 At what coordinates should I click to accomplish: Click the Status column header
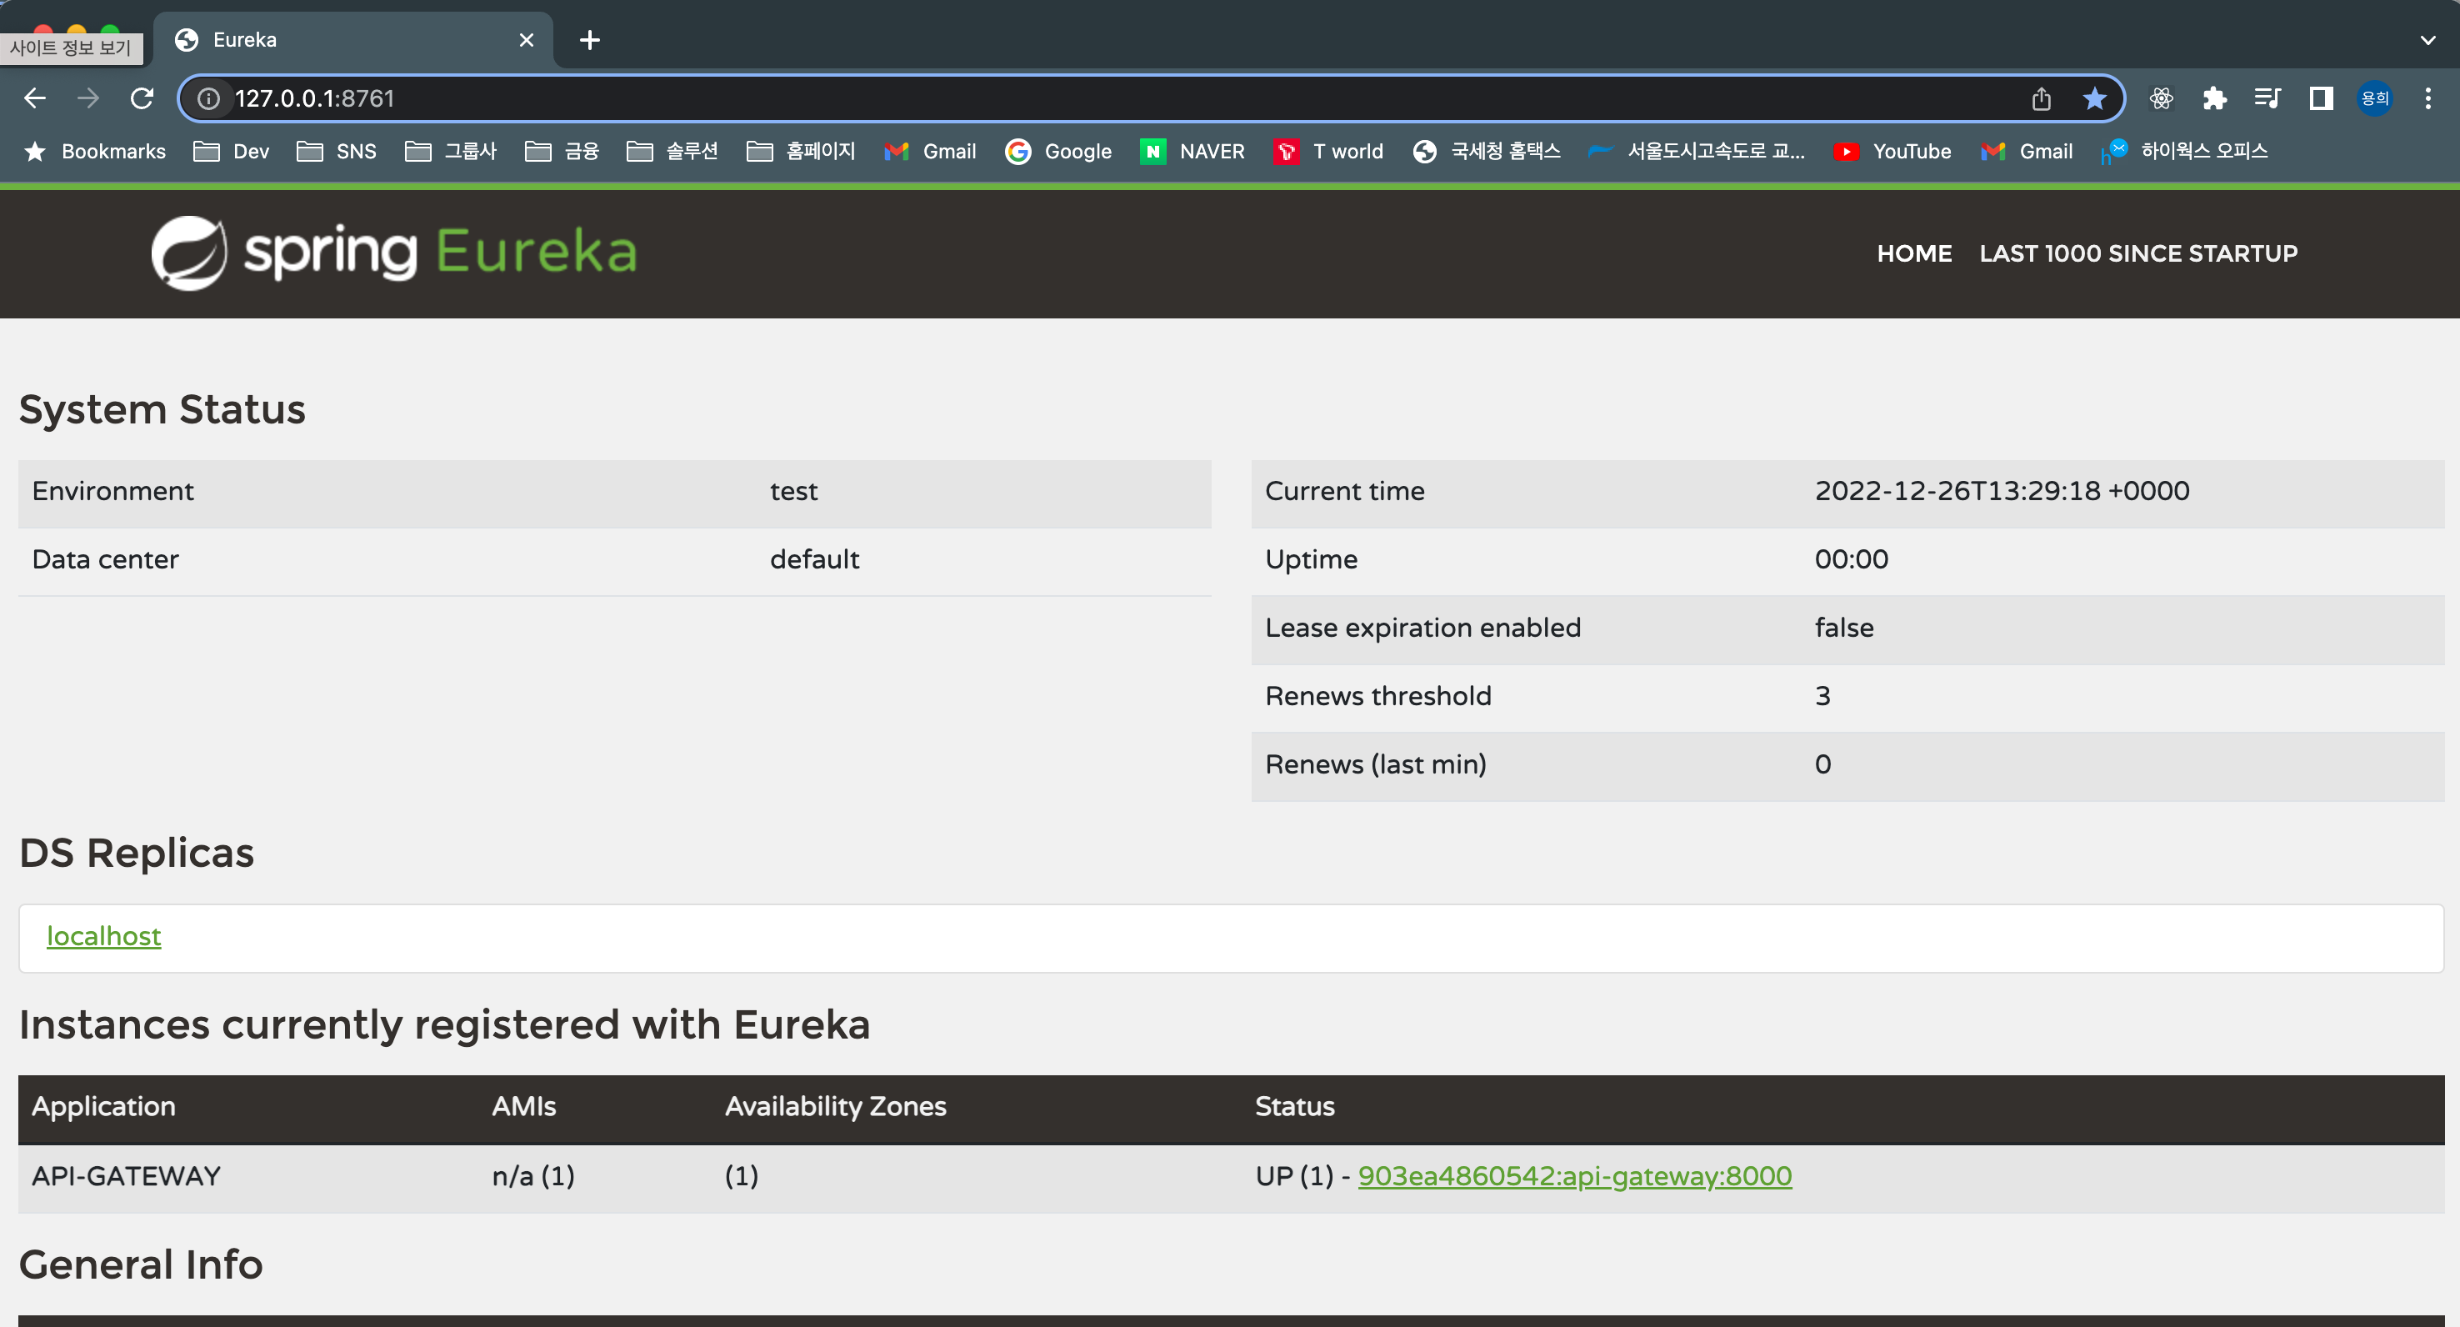coord(1295,1106)
